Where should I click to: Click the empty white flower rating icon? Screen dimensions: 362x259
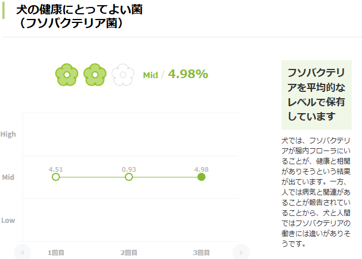coord(123,75)
